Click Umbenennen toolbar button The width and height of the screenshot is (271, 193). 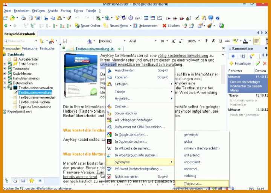click(x=145, y=26)
